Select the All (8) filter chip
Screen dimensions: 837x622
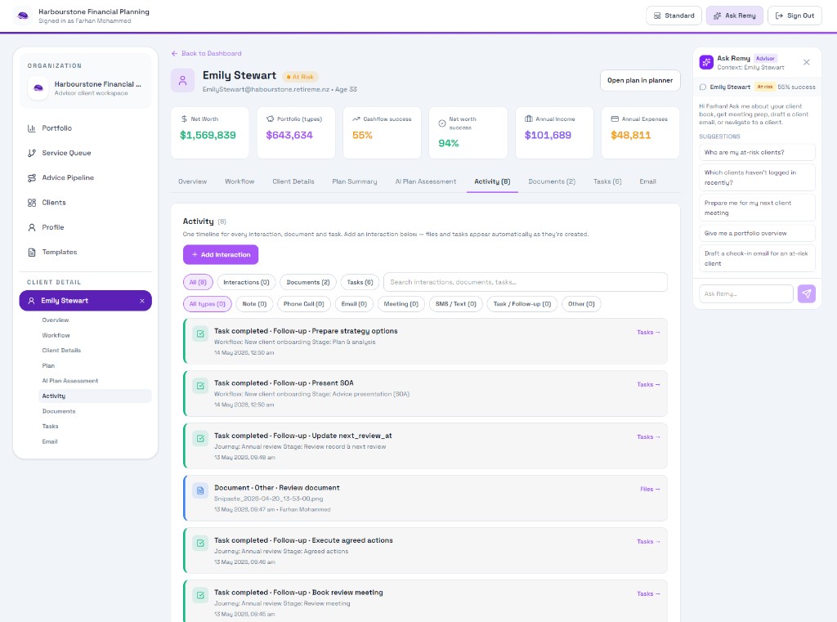click(198, 283)
